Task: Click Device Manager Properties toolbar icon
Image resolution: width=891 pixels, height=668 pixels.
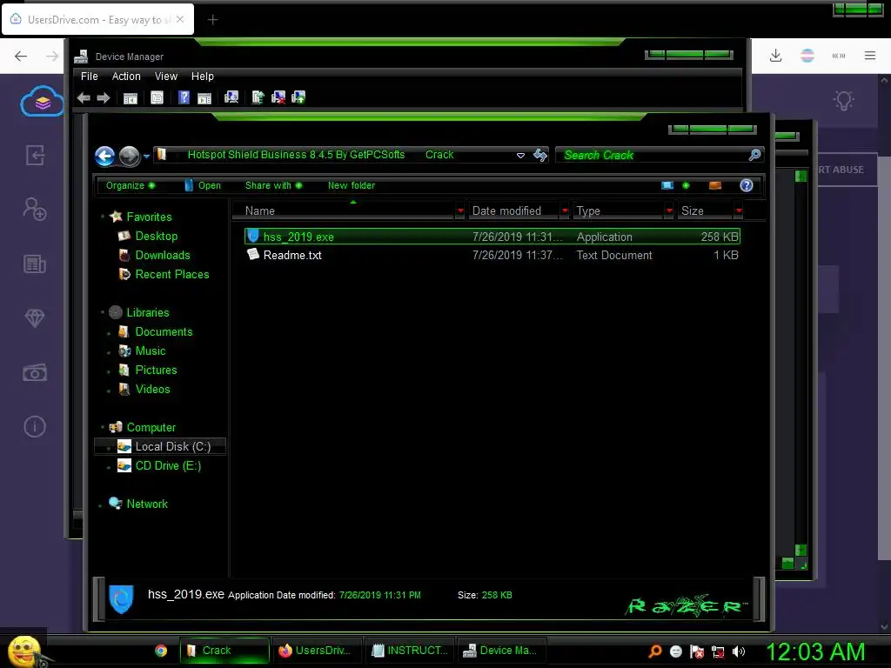Action: 157,97
